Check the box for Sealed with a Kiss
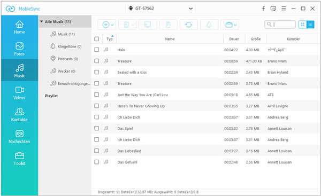This screenshot has width=321, height=196. (x=97, y=72)
